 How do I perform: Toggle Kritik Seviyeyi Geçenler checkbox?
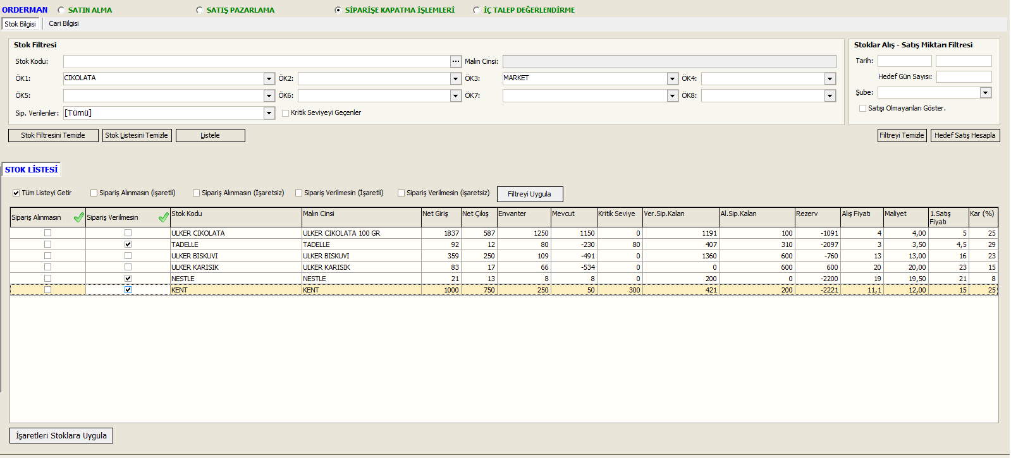(x=286, y=113)
